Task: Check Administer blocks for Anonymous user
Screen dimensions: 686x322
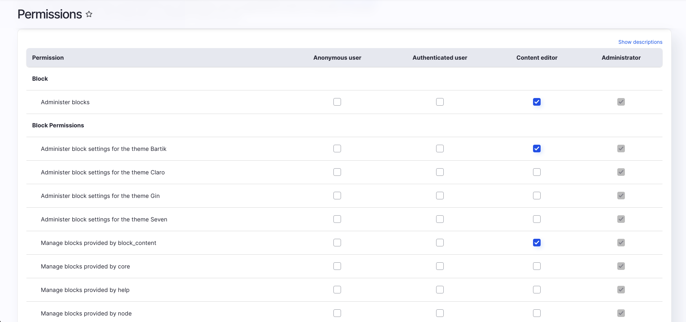Action: [337, 102]
